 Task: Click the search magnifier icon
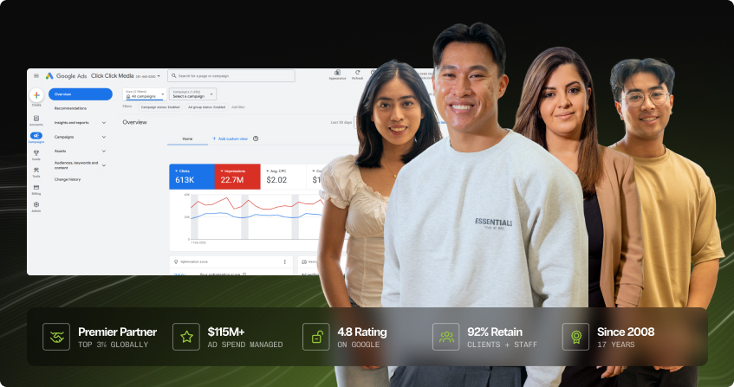click(x=173, y=75)
